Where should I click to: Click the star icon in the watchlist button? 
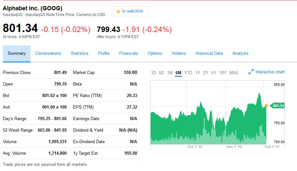(x=118, y=11)
